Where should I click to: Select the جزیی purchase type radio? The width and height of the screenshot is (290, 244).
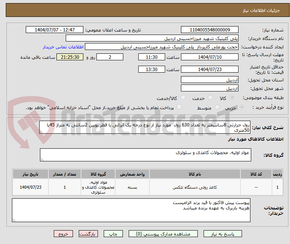pyautogui.click(x=242, y=107)
